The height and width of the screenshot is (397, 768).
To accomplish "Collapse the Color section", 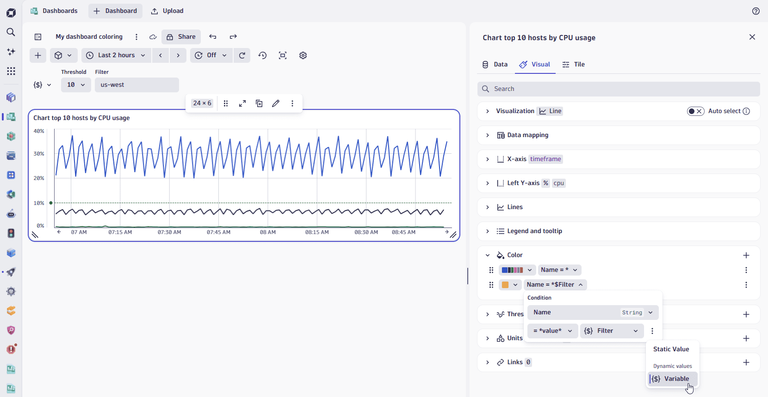I will (488, 255).
